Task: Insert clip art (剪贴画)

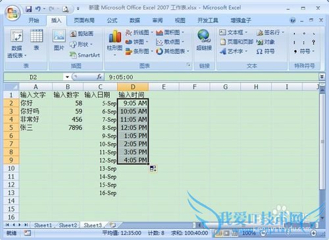Action: [82, 34]
